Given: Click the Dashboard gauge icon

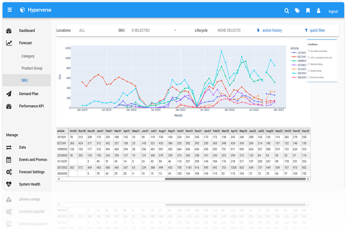Looking at the screenshot, I should point(9,31).
